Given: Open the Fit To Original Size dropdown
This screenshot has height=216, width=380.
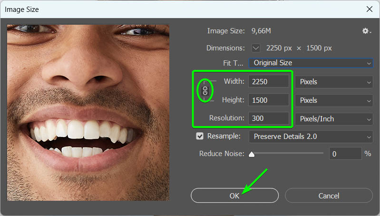Looking at the screenshot, I should 311,63.
